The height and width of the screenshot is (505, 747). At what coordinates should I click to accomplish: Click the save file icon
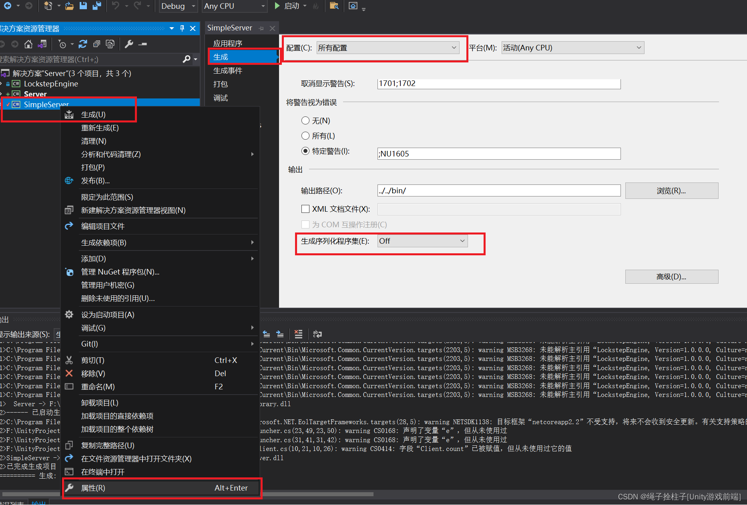click(x=83, y=6)
